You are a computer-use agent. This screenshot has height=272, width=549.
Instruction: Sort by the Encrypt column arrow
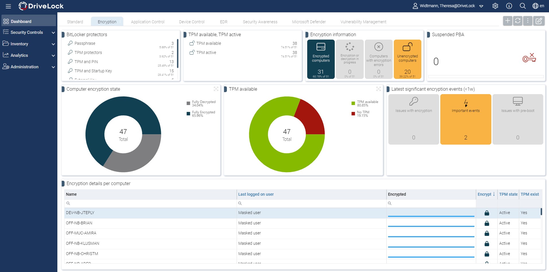[x=494, y=194]
